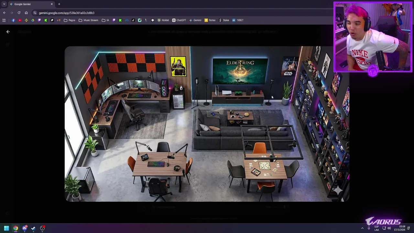This screenshot has width=414, height=233.
Task: Change the ESP LAA input language
Action: [376, 228]
